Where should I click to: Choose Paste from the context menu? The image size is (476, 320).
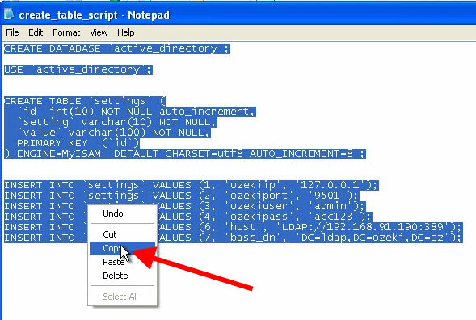coord(122,262)
